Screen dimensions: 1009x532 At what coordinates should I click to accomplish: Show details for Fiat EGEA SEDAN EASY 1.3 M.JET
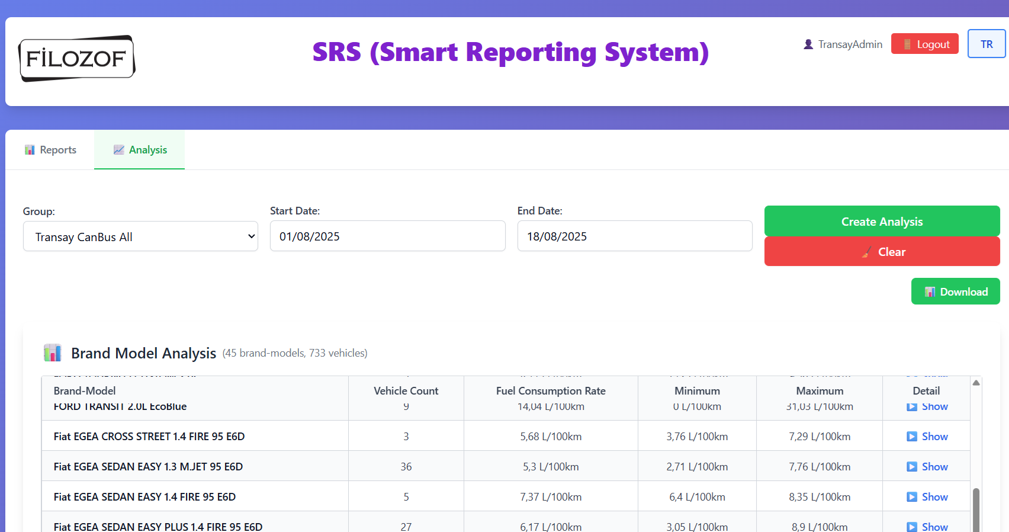coord(927,466)
